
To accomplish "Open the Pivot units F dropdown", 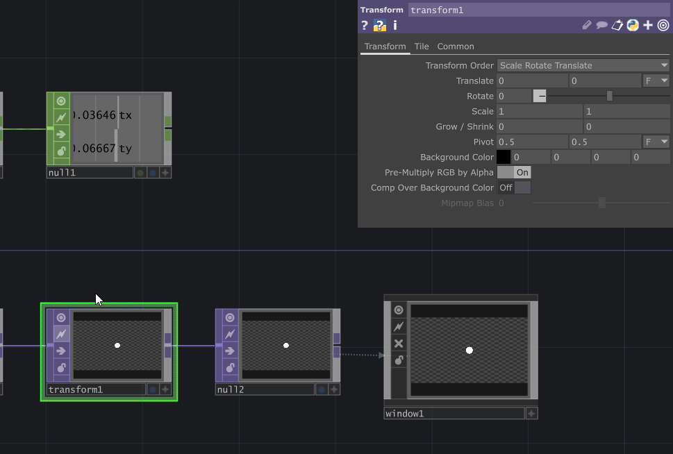I will pos(656,142).
